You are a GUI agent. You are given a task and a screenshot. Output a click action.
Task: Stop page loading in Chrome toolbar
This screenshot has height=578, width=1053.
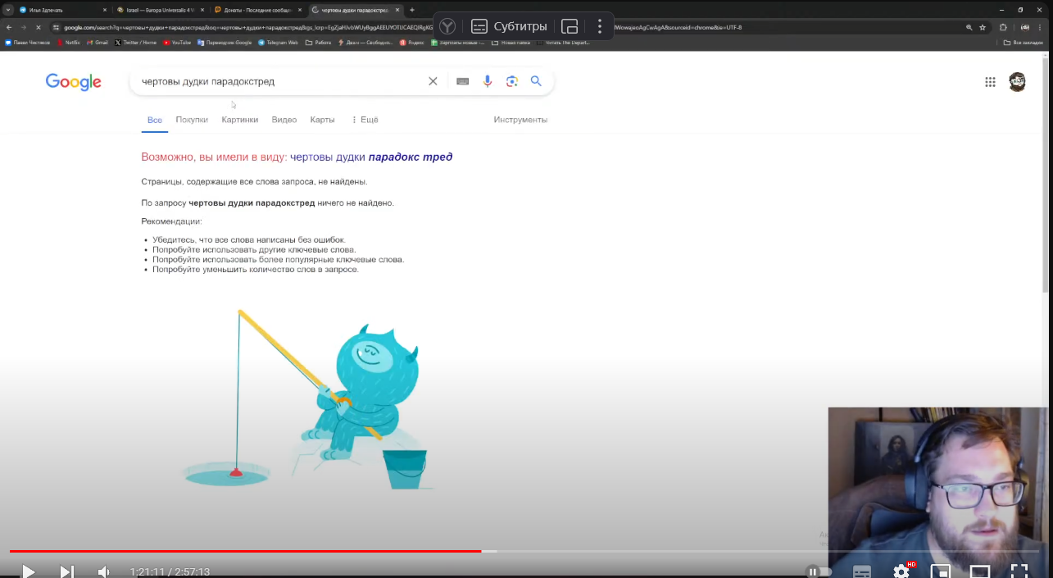click(38, 27)
